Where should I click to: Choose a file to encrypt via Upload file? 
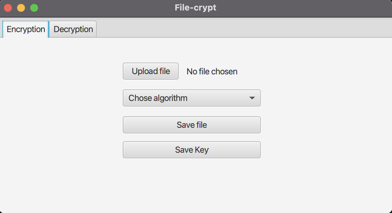tap(150, 71)
